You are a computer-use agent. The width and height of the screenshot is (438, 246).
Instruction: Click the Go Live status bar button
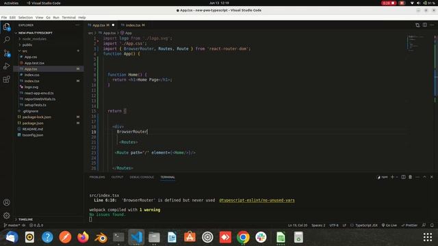[x=389, y=225]
